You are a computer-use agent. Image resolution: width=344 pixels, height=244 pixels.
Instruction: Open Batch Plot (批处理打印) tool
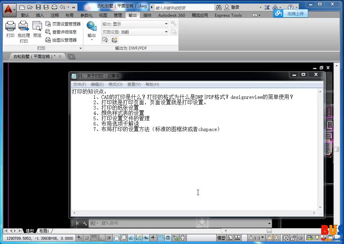[x=24, y=27]
